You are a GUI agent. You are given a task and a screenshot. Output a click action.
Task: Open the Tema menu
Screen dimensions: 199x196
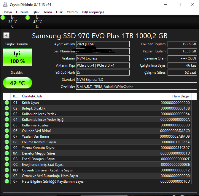click(48, 12)
